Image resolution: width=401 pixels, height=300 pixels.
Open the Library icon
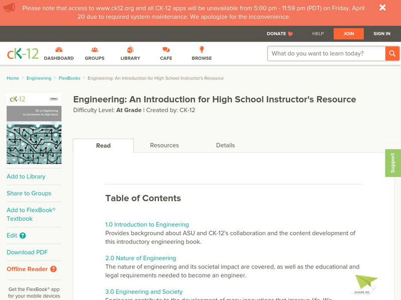[x=129, y=50]
